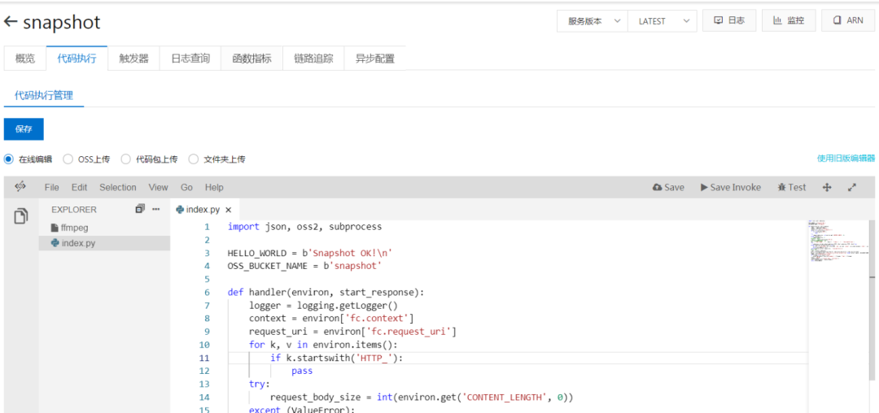
Task: Click the 使用旧版编辑器 link
Action: coord(846,159)
